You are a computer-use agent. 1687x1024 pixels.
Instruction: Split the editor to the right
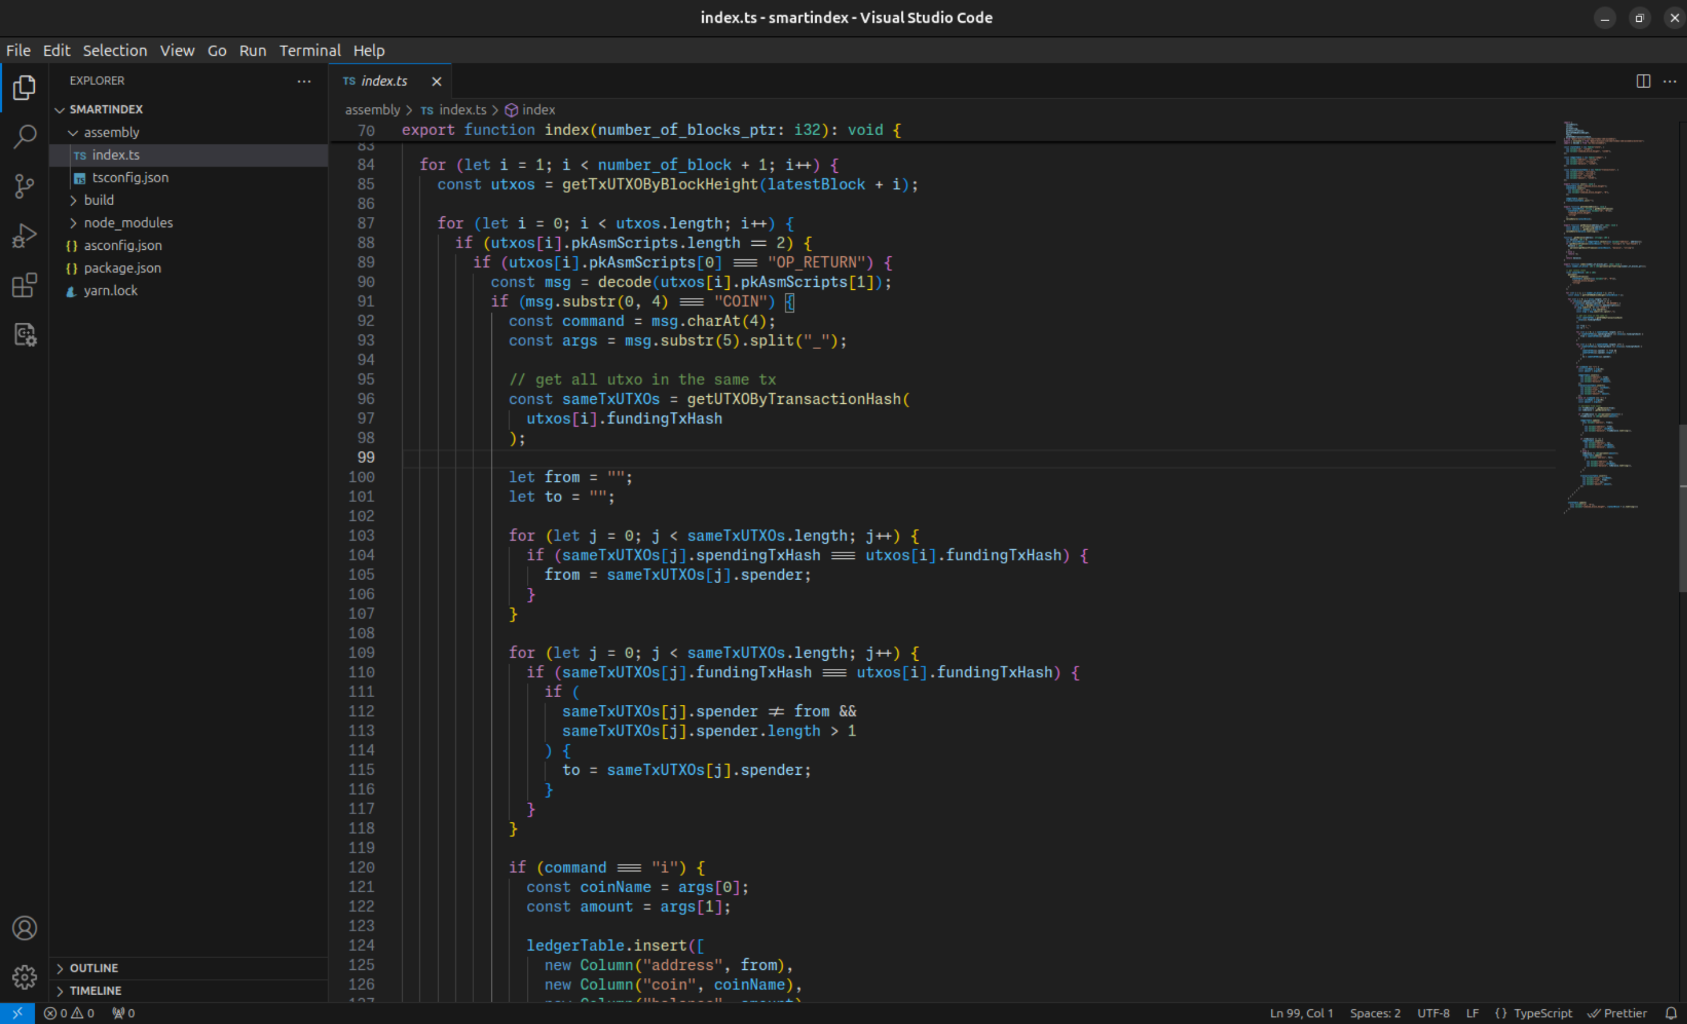tap(1642, 81)
